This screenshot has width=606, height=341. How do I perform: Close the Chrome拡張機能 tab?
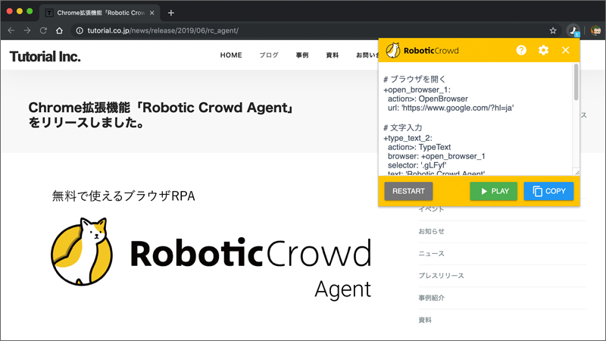click(x=152, y=13)
